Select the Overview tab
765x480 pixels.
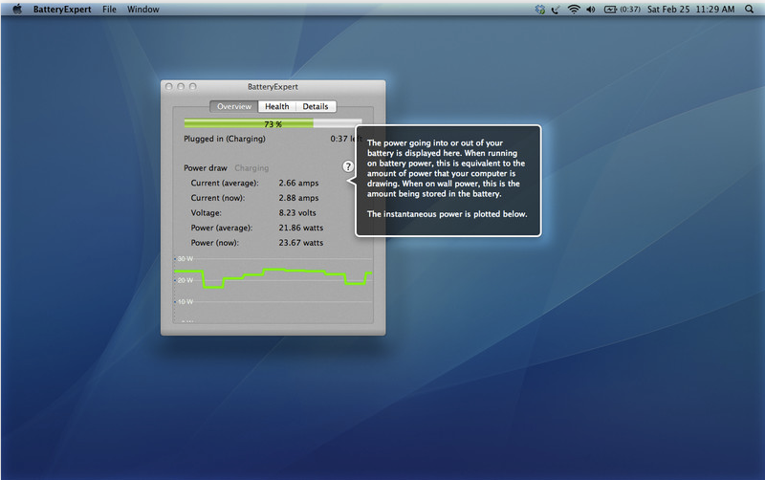click(234, 106)
